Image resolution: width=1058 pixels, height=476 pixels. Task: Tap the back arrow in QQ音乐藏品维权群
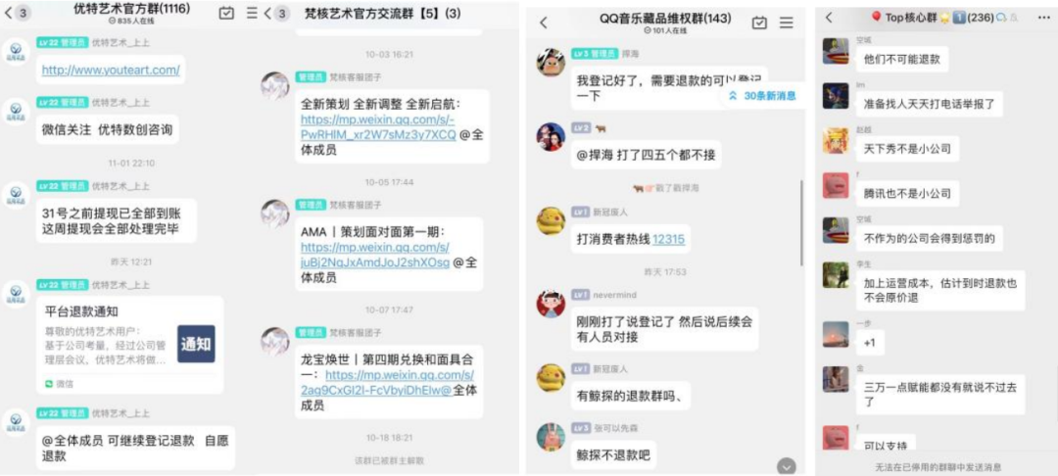(544, 23)
